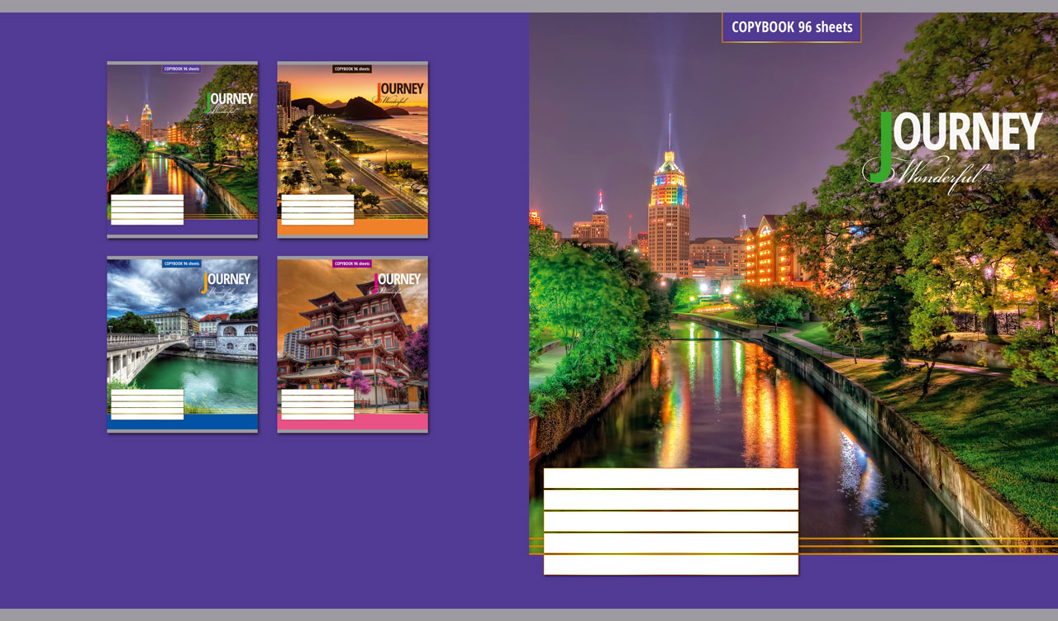
Task: Click the name lines on canal thumbnail
Action: pyautogui.click(x=147, y=210)
